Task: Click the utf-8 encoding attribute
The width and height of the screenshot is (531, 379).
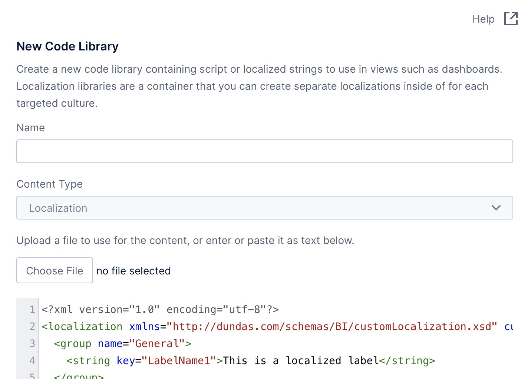Action: pyautogui.click(x=245, y=309)
